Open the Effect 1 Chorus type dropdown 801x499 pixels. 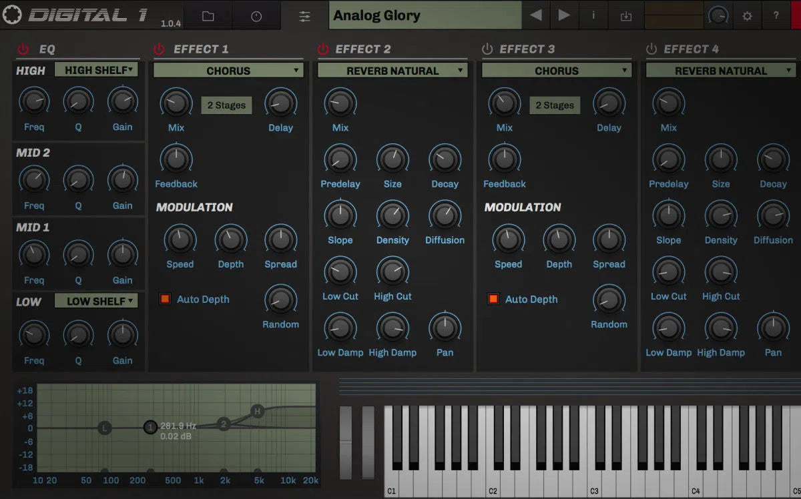coord(228,70)
